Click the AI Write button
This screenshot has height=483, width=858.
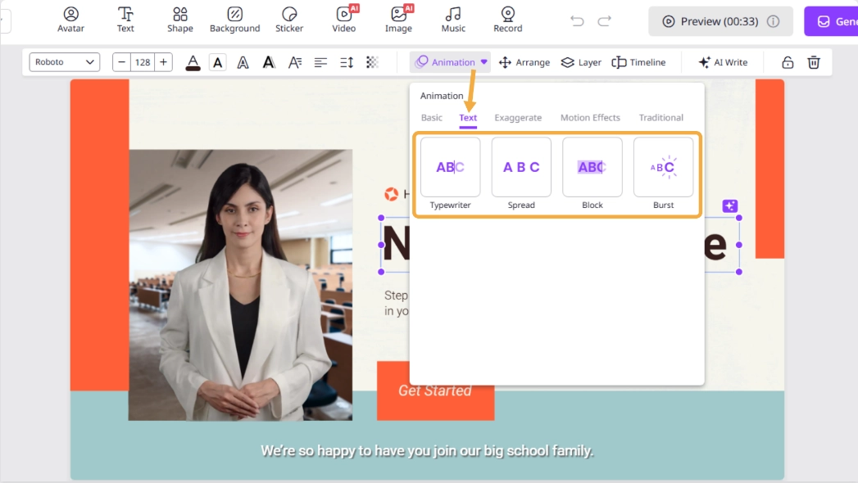(x=722, y=62)
